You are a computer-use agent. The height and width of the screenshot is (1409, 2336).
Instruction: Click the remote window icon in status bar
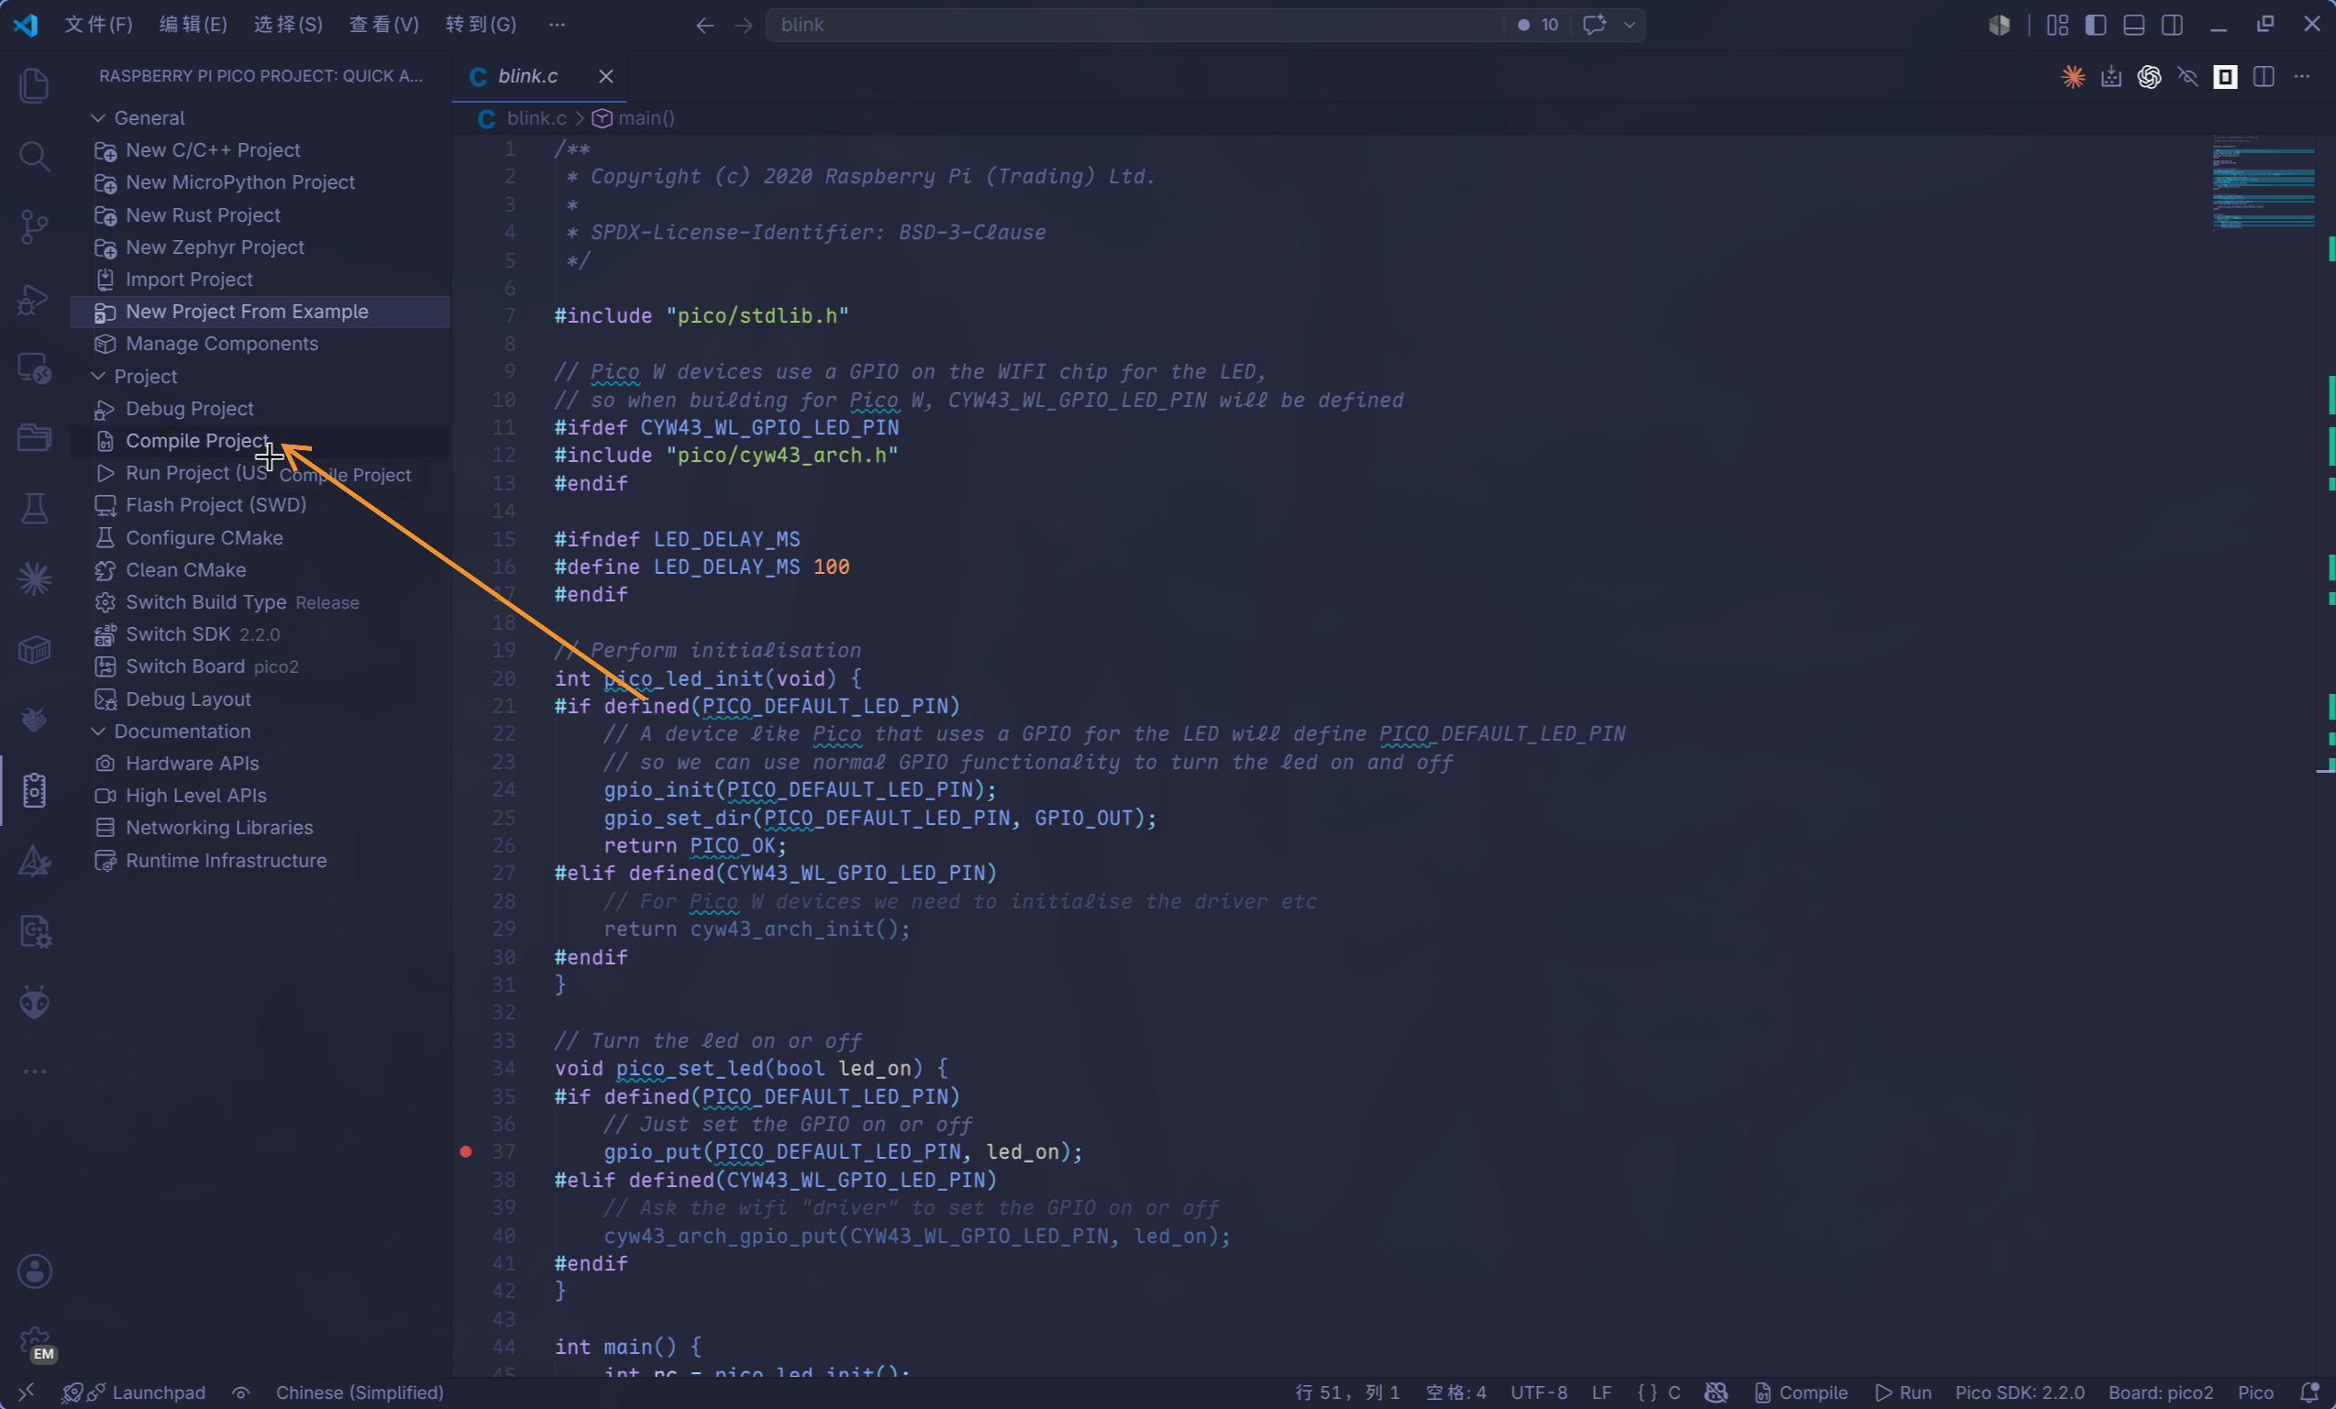26,1392
